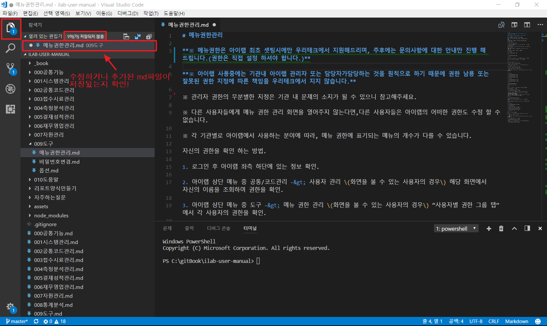
Task: Open the terminal selector dropdown '1: powershell'
Action: point(456,229)
